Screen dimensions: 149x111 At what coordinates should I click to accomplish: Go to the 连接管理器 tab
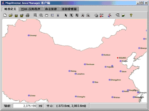pyautogui.click(x=69, y=9)
